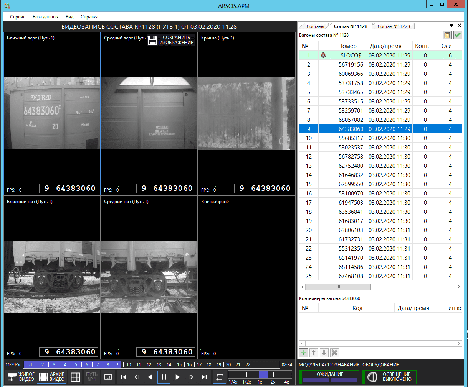The width and height of the screenshot is (468, 387).
Task: Set playback speed slider to 2x
Action: pos(273,374)
